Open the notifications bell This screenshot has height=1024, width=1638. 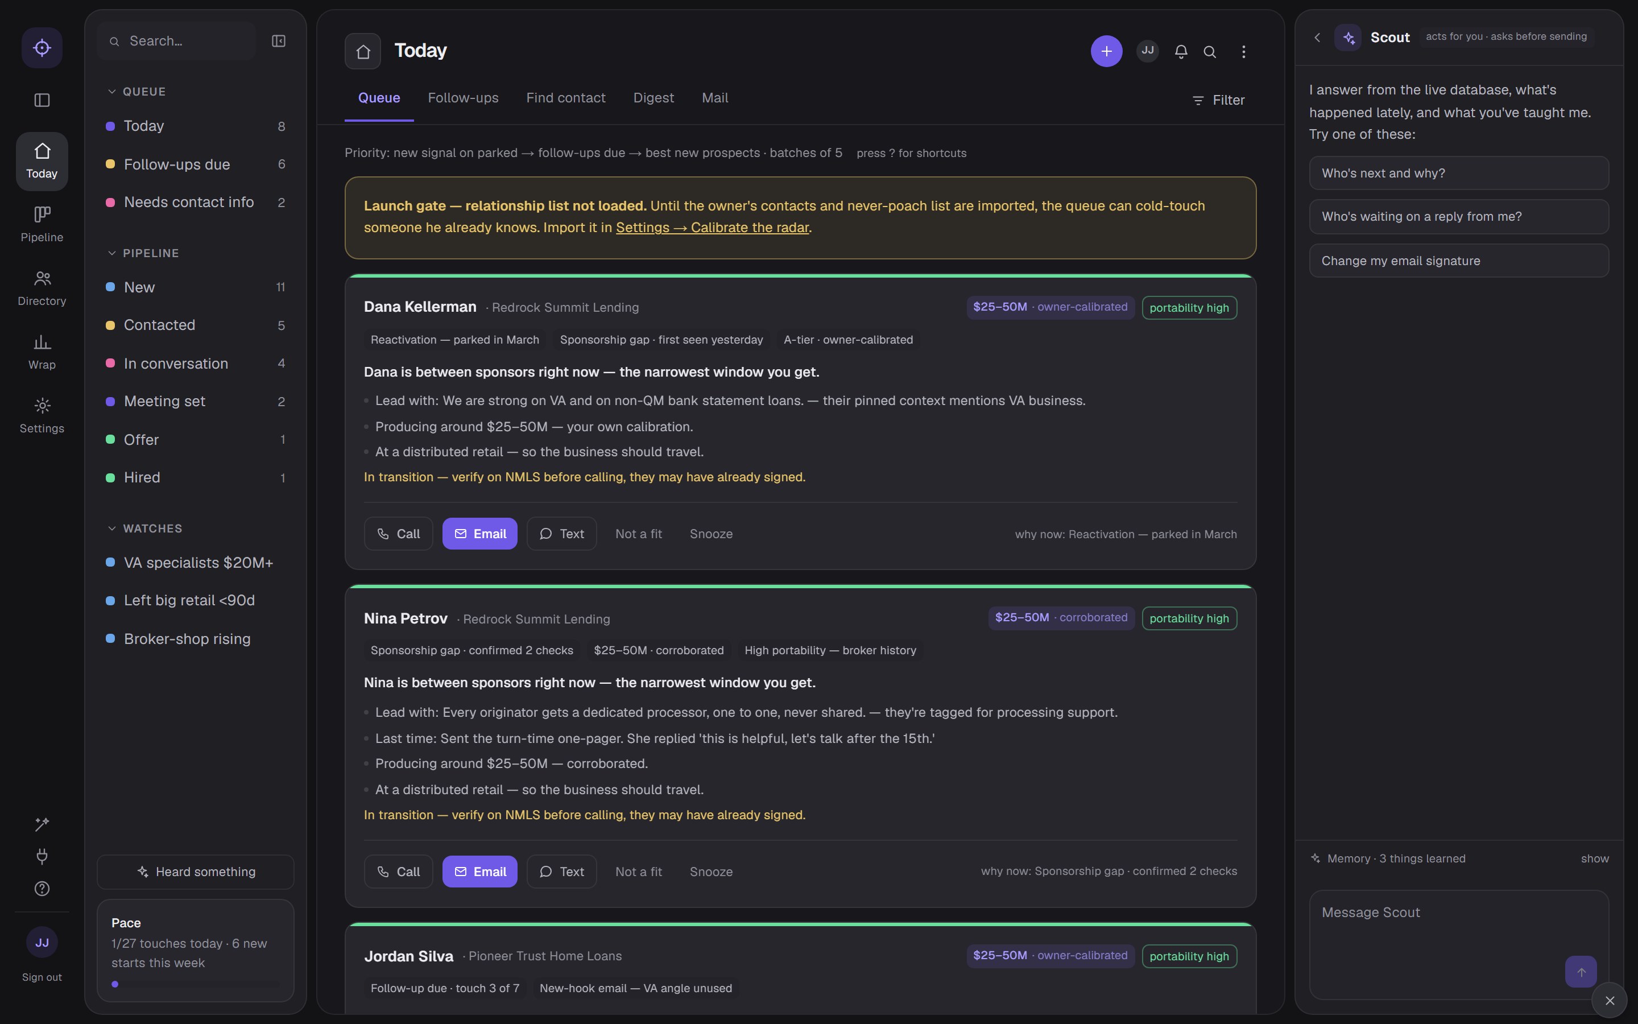1181,51
